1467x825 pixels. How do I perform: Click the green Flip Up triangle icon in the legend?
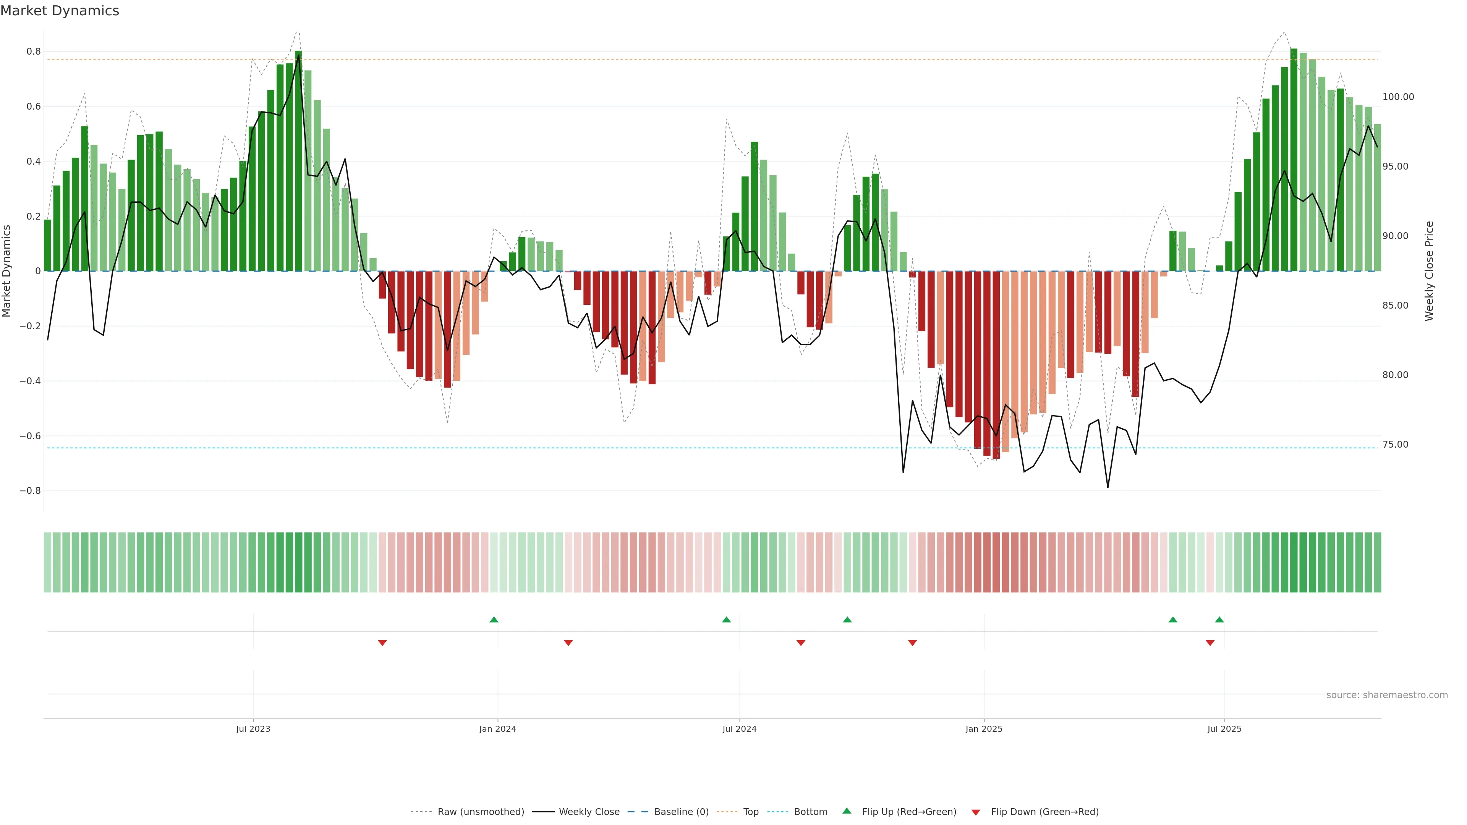coord(847,811)
